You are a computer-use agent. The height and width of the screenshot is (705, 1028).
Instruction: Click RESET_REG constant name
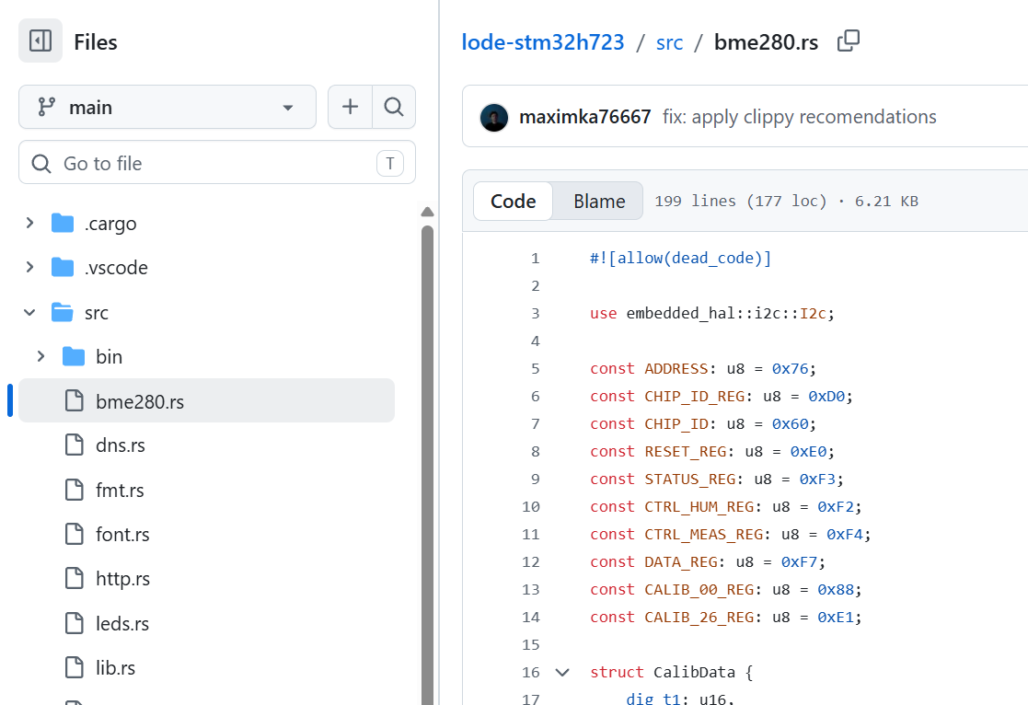(x=685, y=451)
